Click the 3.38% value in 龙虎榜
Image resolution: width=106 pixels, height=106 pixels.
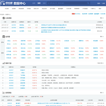pyautogui.click(x=101, y=54)
